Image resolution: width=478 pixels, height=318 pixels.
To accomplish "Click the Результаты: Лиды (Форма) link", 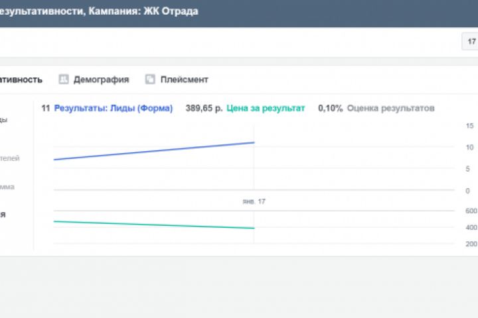I will (x=113, y=108).
